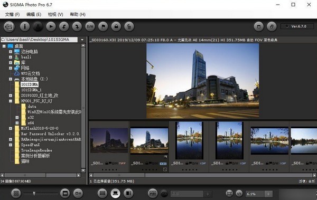Collapse the 桌面 tree node
Screen dimensions: 317x200
point(4,46)
